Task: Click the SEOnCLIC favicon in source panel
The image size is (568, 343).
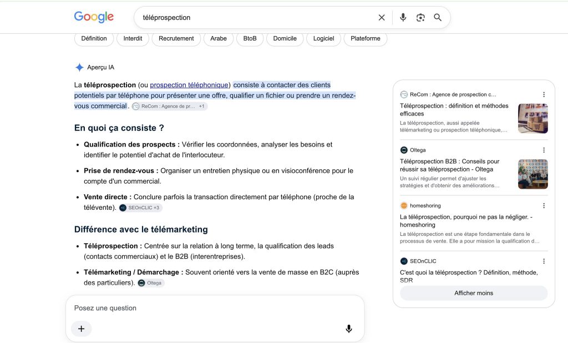Action: click(x=404, y=261)
